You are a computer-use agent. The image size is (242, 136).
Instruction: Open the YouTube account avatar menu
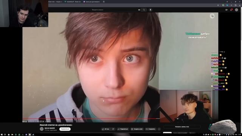[236, 10]
